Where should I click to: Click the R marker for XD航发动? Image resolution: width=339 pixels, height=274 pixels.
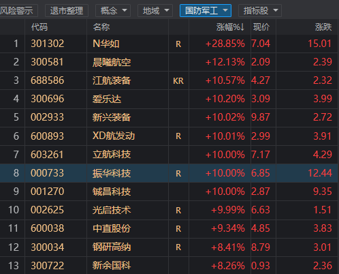178,136
